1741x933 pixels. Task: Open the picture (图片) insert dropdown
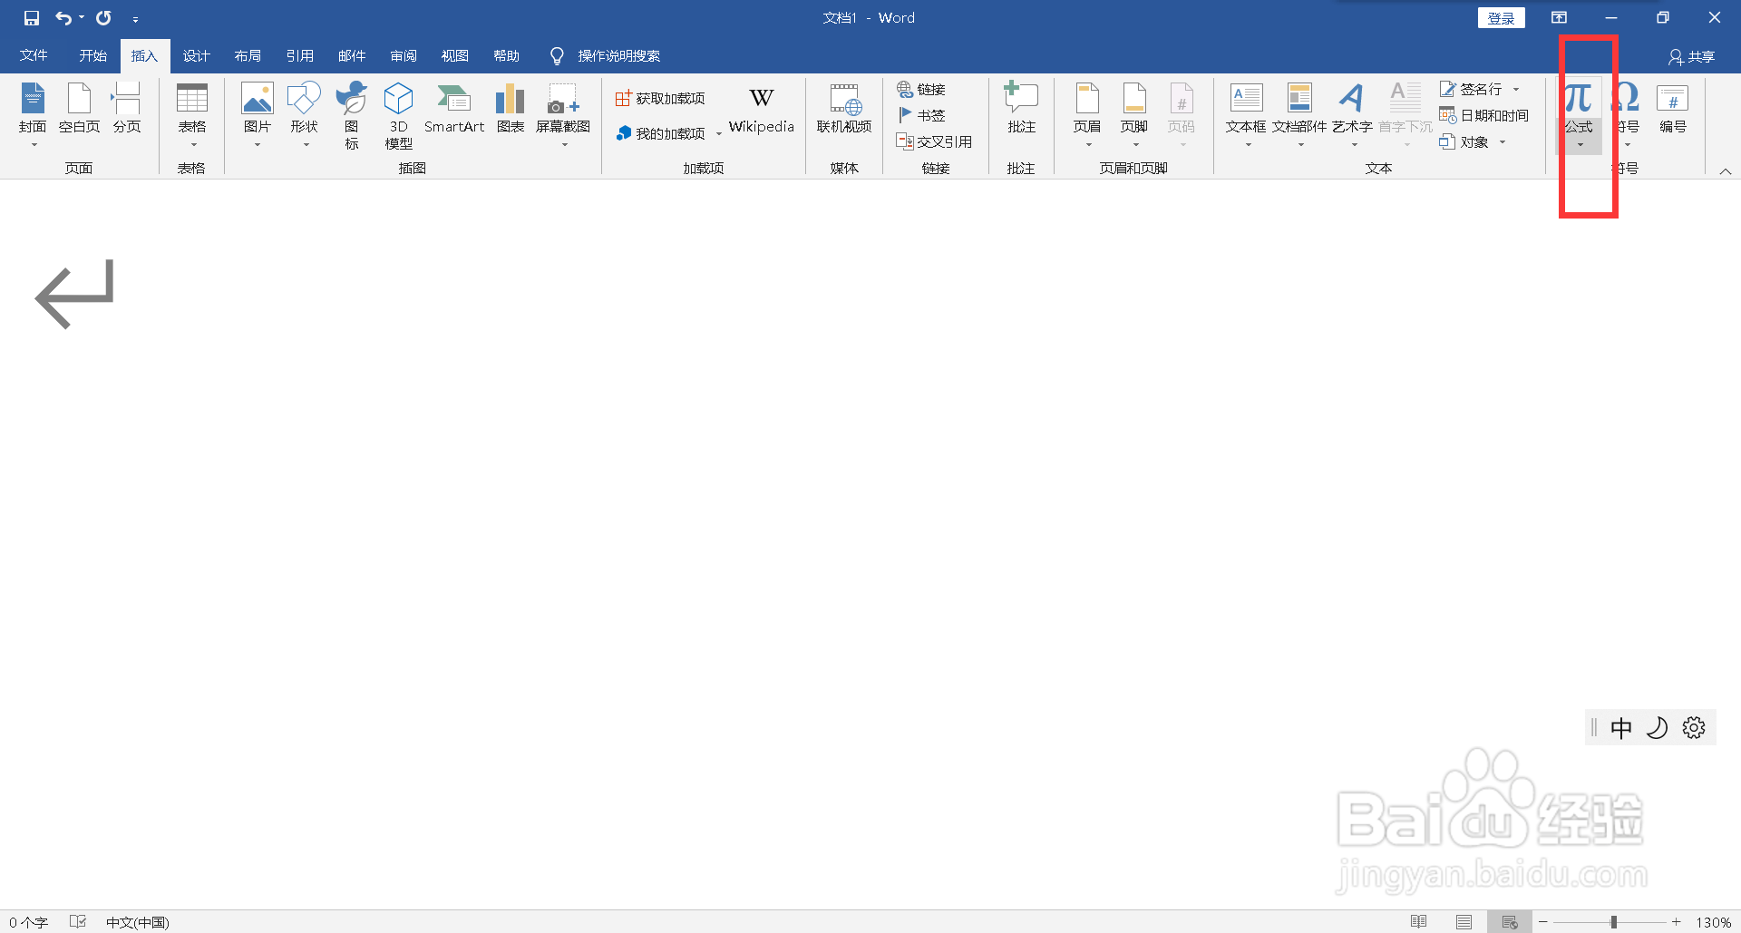(x=258, y=115)
